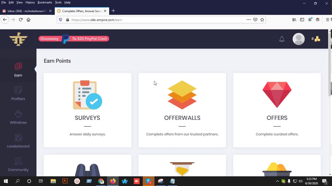The image size is (332, 186).
Task: Open a new browser tab
Action: [x=113, y=11]
